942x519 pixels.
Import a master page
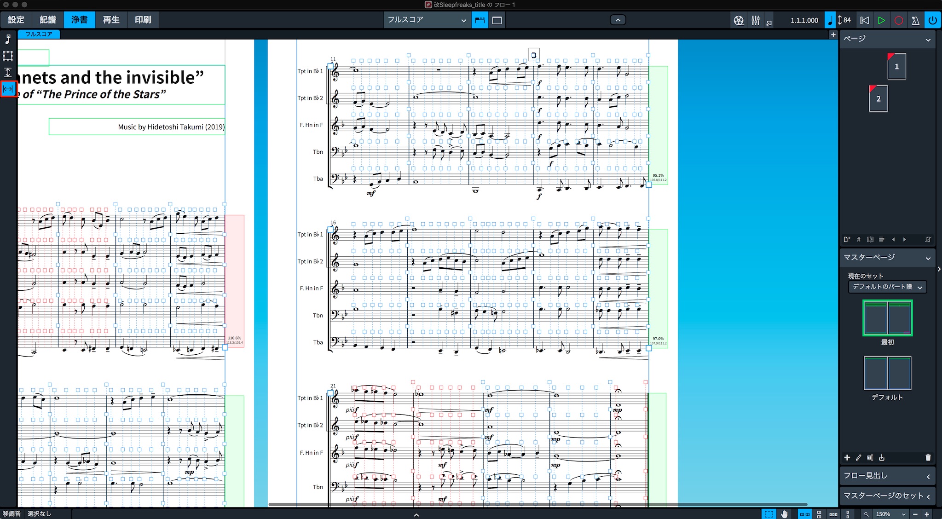pyautogui.click(x=882, y=458)
